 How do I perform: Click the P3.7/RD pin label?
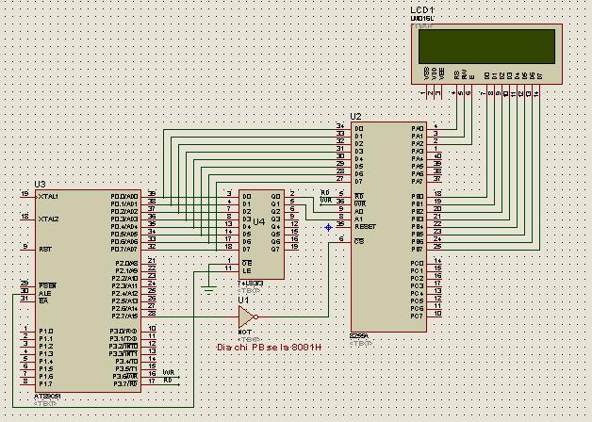coord(125,384)
